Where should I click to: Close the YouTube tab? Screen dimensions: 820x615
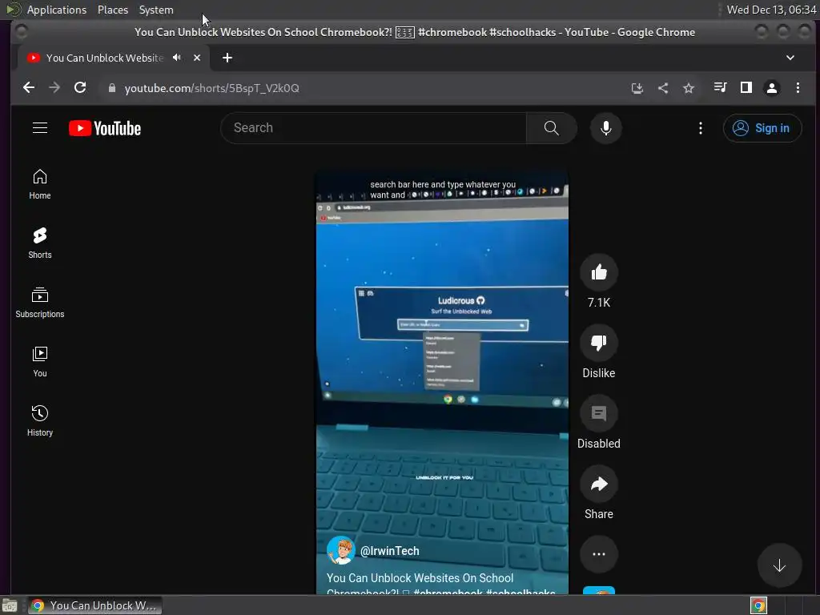pyautogui.click(x=197, y=58)
